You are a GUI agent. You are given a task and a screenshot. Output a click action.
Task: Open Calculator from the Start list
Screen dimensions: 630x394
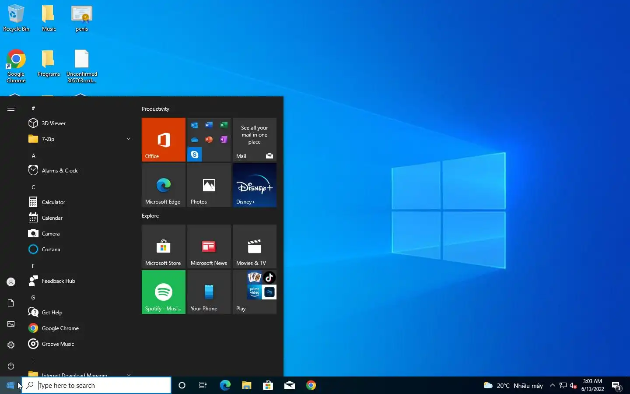coord(79,202)
